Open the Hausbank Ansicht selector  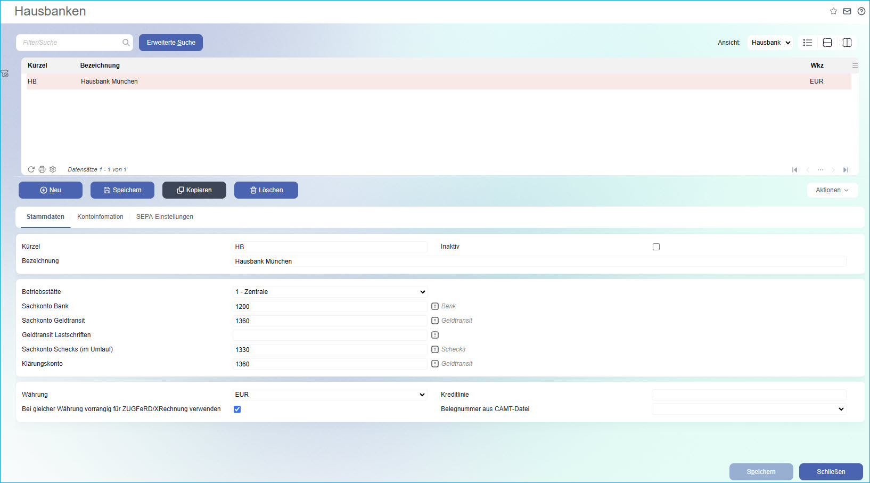pos(770,42)
